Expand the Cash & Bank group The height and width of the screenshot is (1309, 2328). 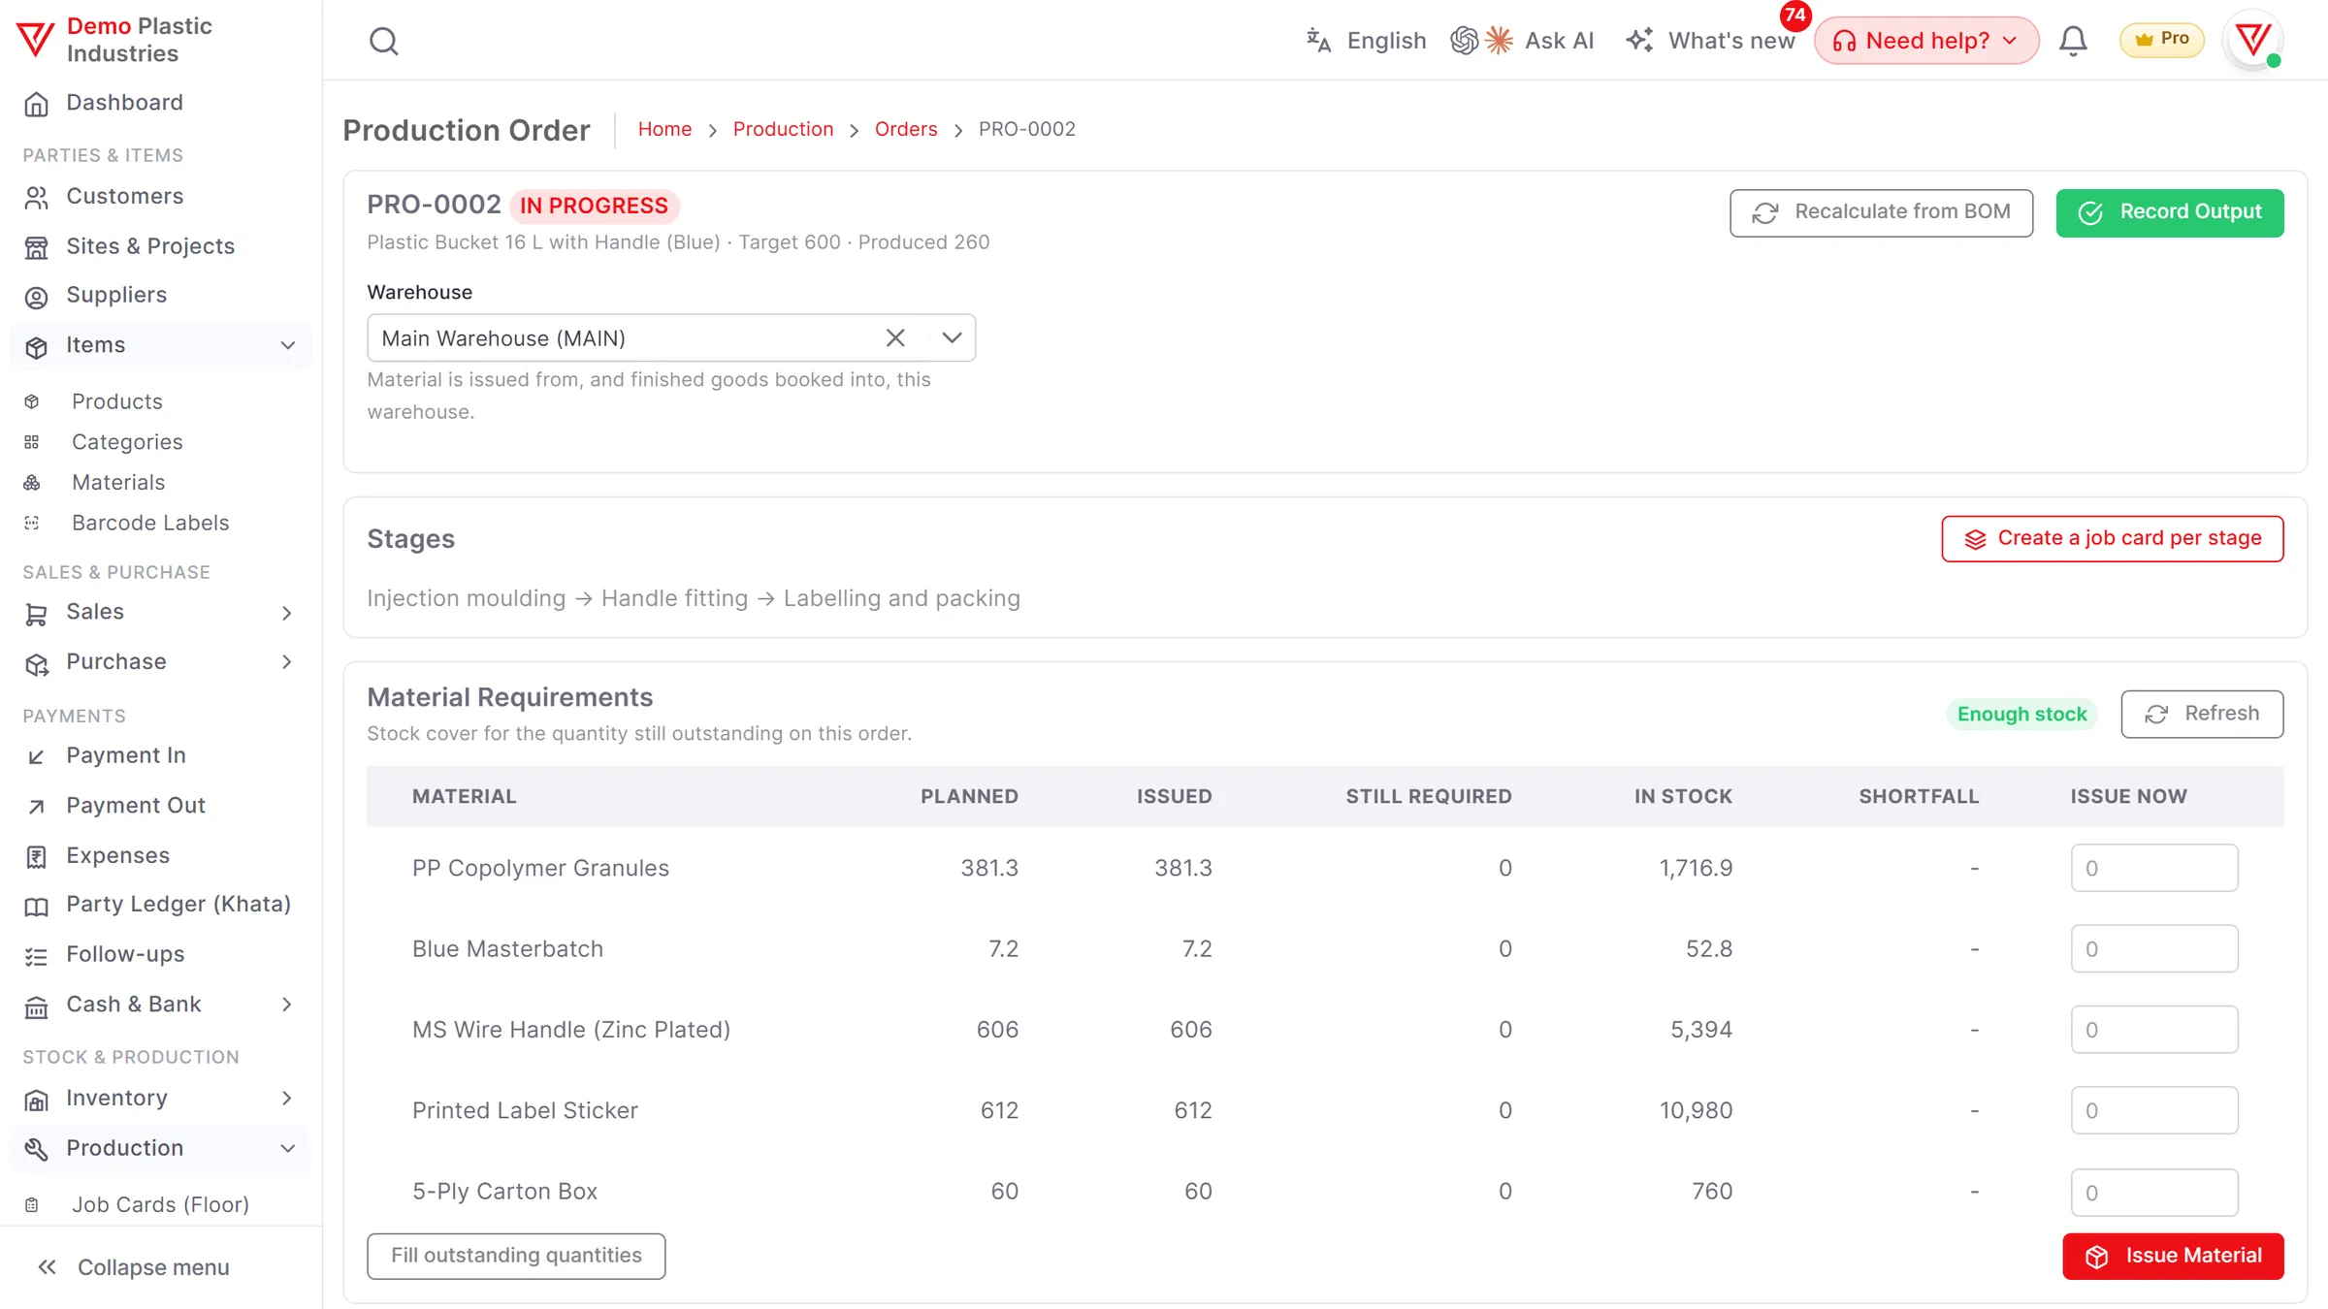[161, 1005]
